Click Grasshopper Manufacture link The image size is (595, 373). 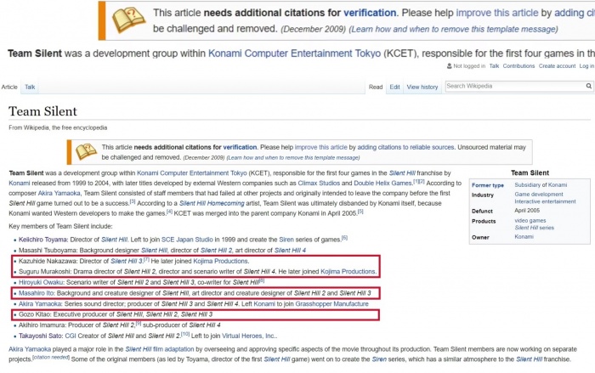tap(332, 304)
